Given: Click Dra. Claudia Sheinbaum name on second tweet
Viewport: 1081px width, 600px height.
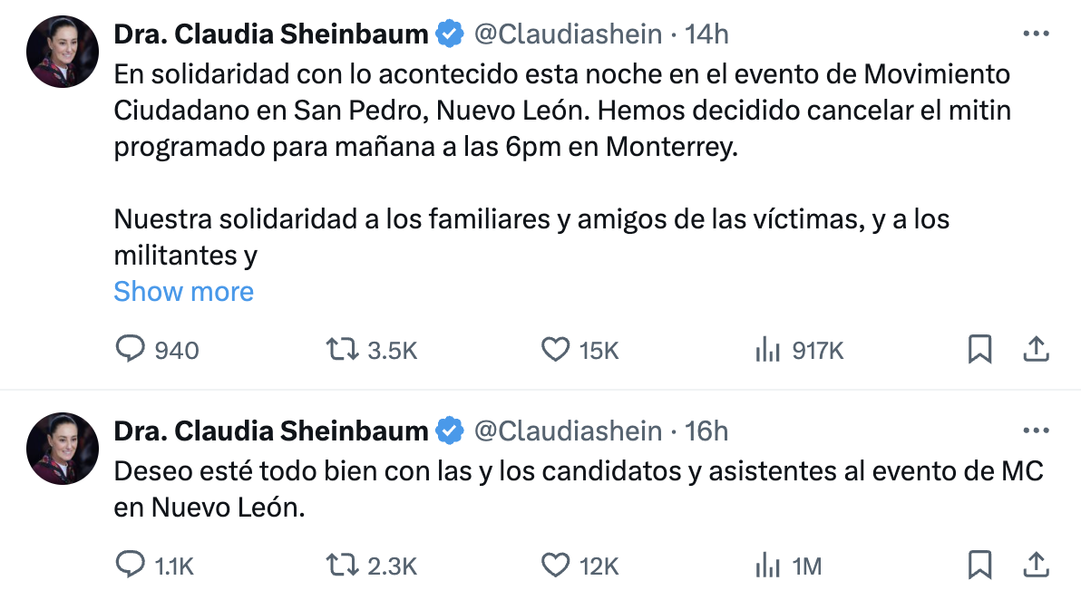Looking at the screenshot, I should pos(271,431).
